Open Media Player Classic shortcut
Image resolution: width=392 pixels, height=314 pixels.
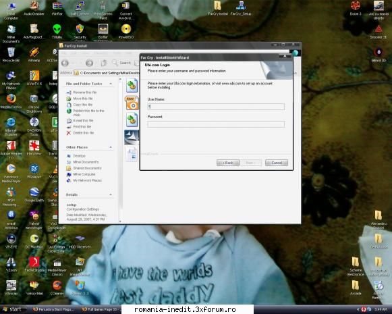(x=57, y=262)
